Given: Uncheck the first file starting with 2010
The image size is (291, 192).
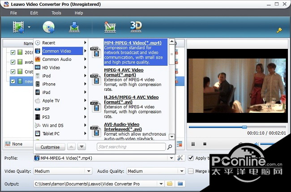Looking at the screenshot, I should 13,52.
